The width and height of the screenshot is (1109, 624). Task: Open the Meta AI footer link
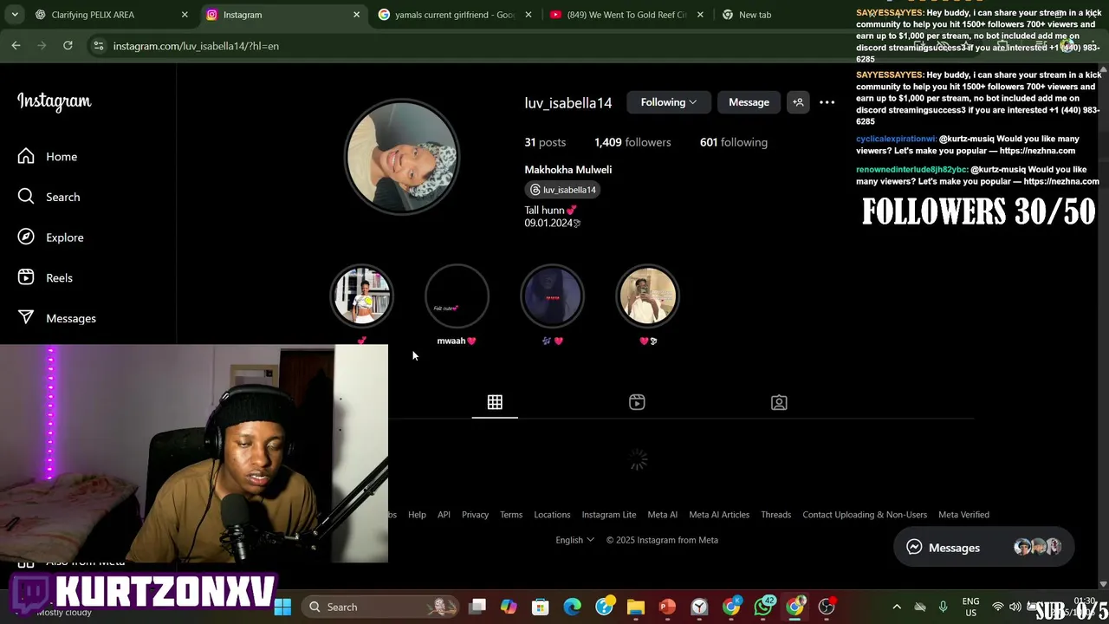663,515
